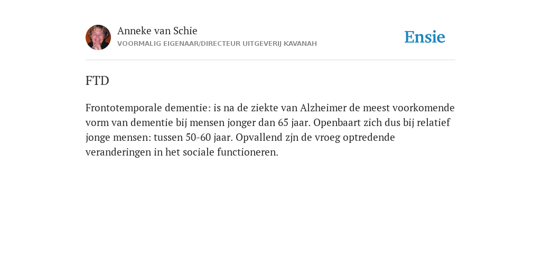Click the misspelled word zjn
This screenshot has width=541, height=270.
pyautogui.click(x=292, y=138)
